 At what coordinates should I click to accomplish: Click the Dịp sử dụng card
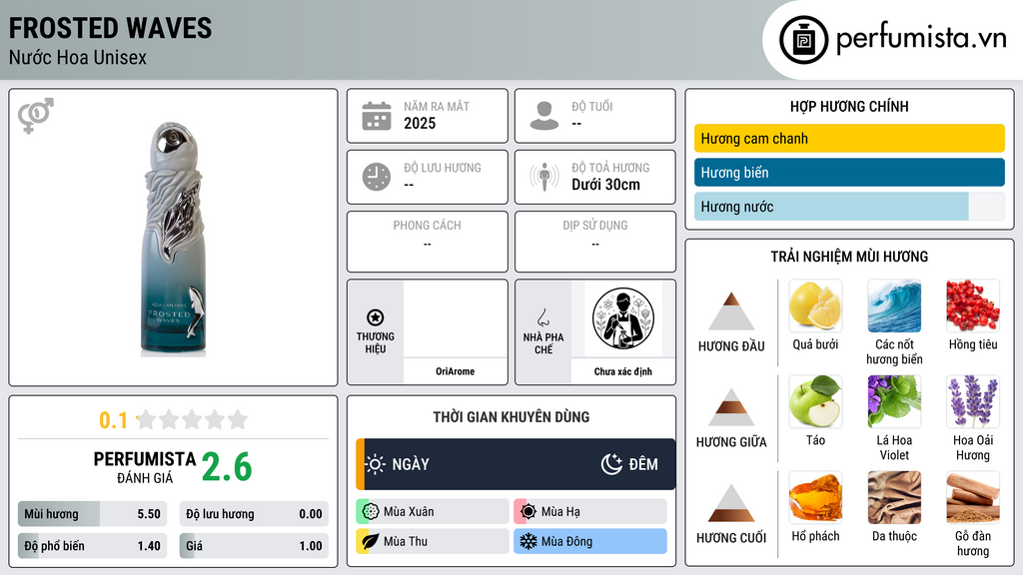(595, 242)
